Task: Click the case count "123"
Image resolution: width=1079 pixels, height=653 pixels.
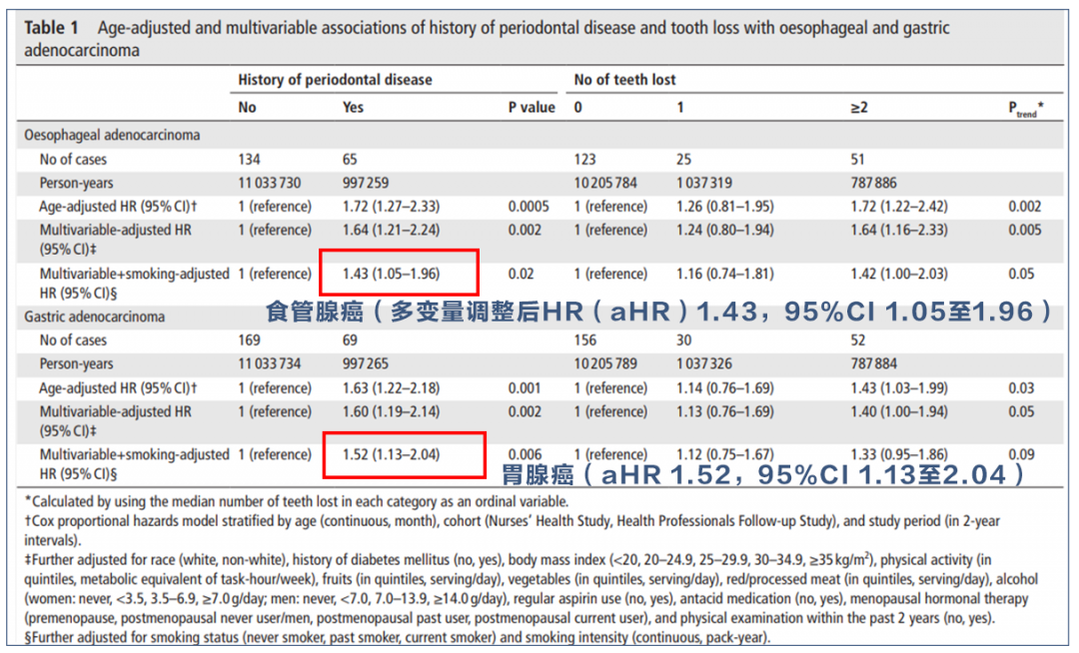Action: pyautogui.click(x=584, y=160)
